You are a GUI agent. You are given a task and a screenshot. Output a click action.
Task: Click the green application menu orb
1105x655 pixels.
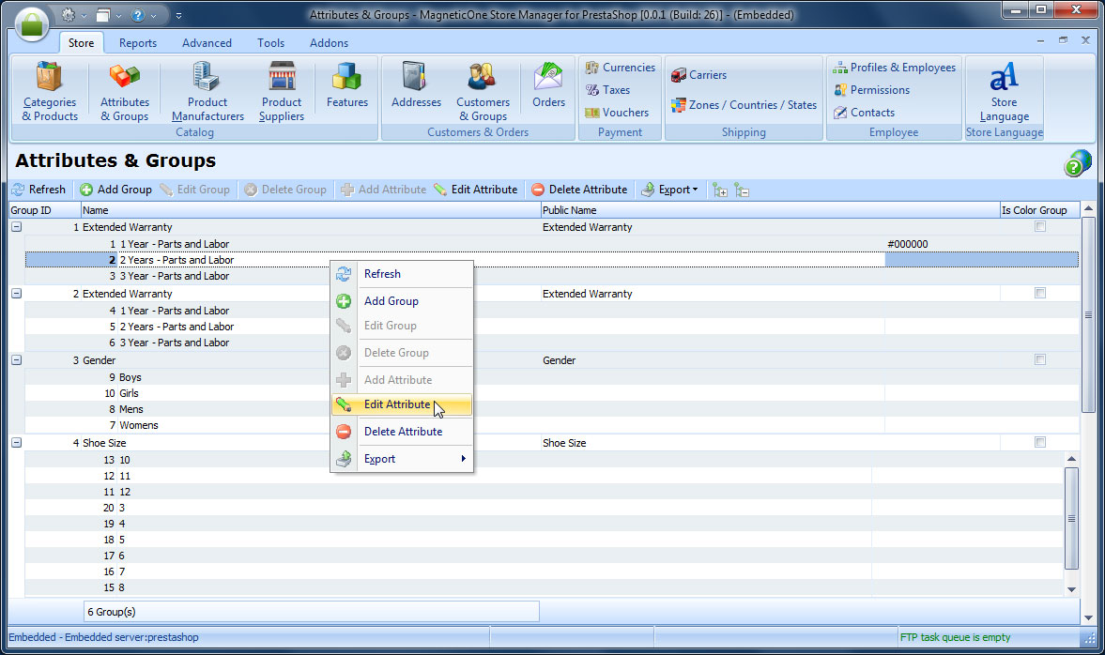tap(31, 23)
